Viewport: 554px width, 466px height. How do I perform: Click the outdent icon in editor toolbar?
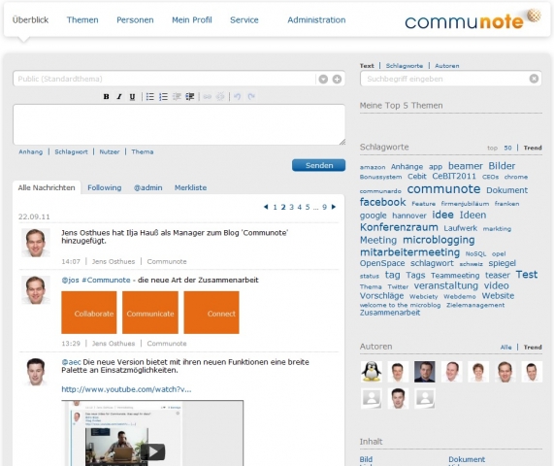pos(177,96)
